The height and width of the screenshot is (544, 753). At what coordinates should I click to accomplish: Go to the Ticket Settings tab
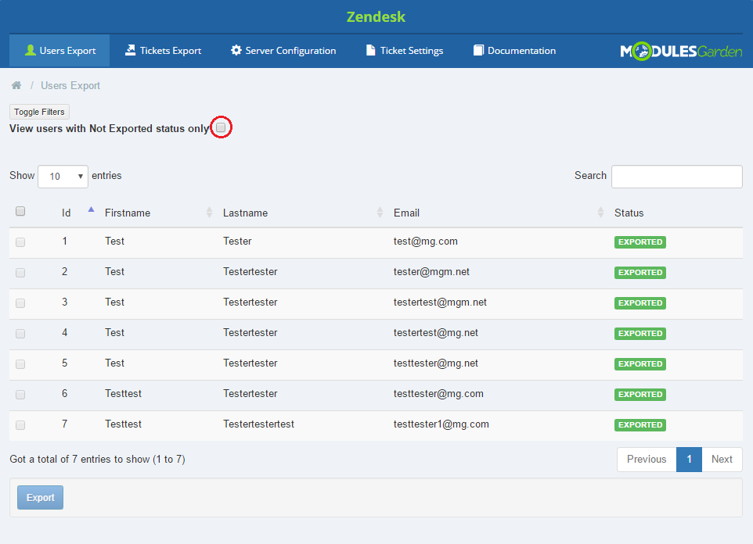point(405,50)
